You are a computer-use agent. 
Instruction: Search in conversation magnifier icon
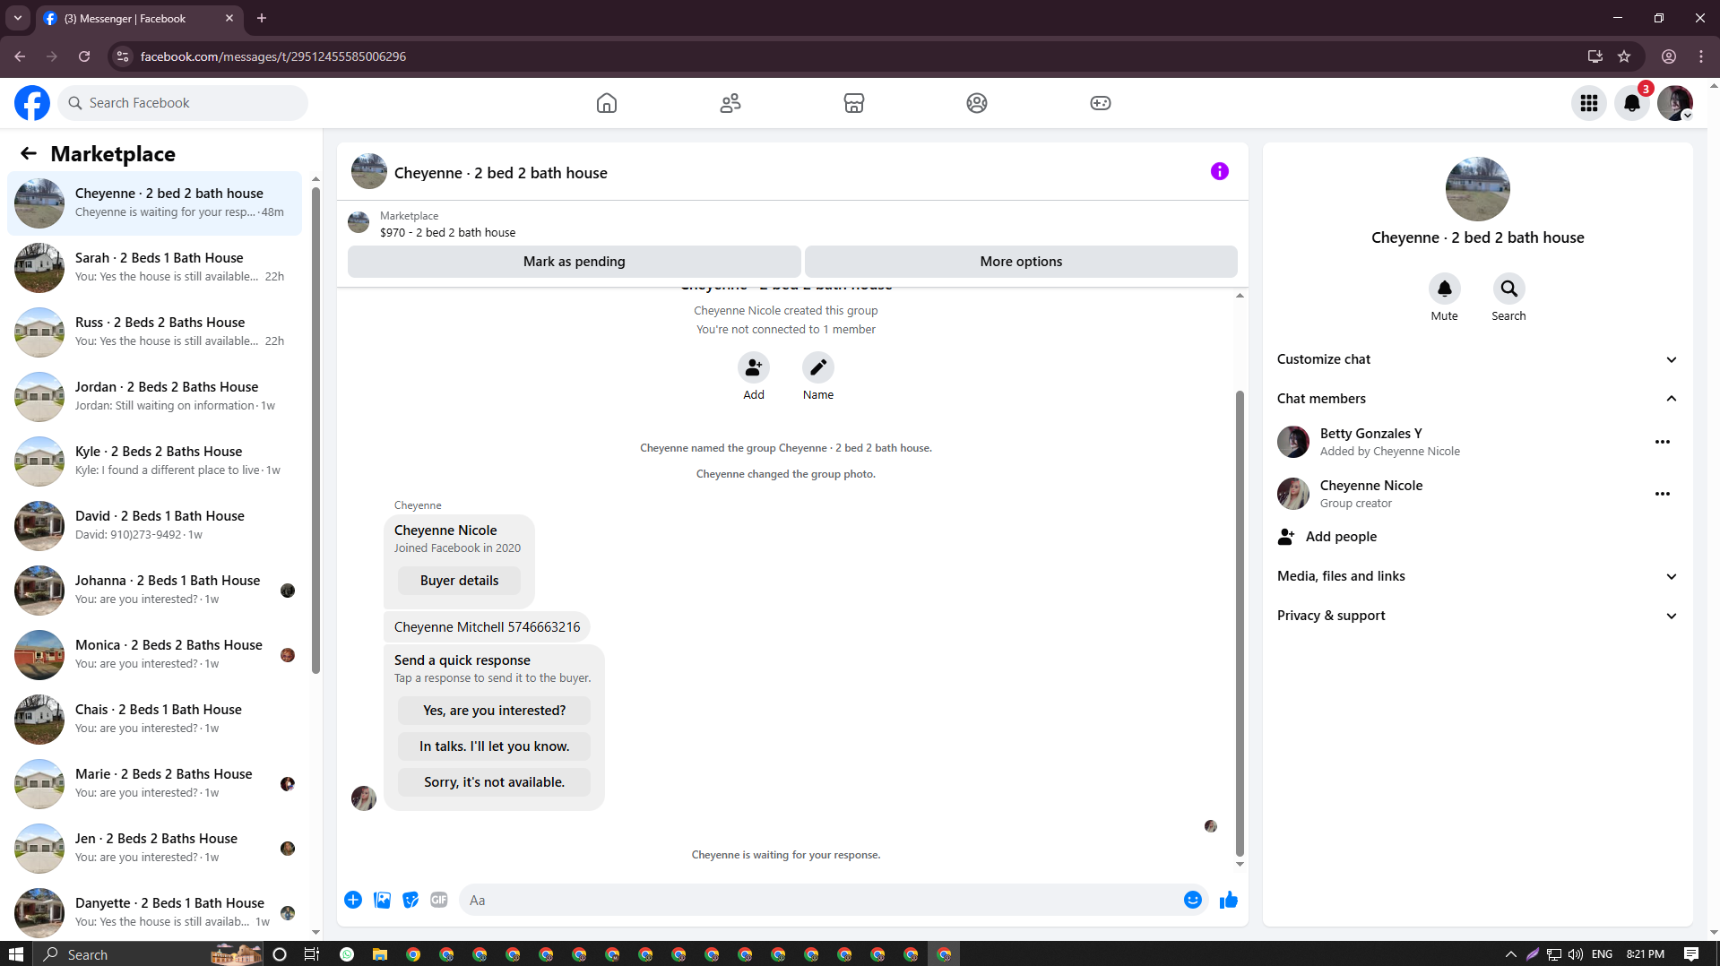click(x=1509, y=289)
